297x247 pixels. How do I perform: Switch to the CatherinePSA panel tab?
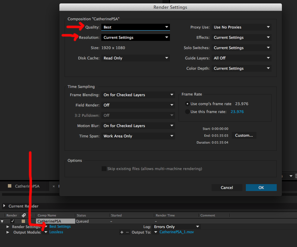[27, 186]
